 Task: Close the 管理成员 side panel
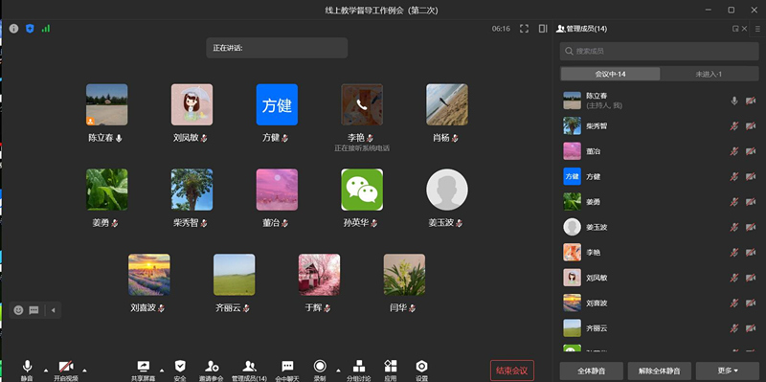pyautogui.click(x=745, y=29)
